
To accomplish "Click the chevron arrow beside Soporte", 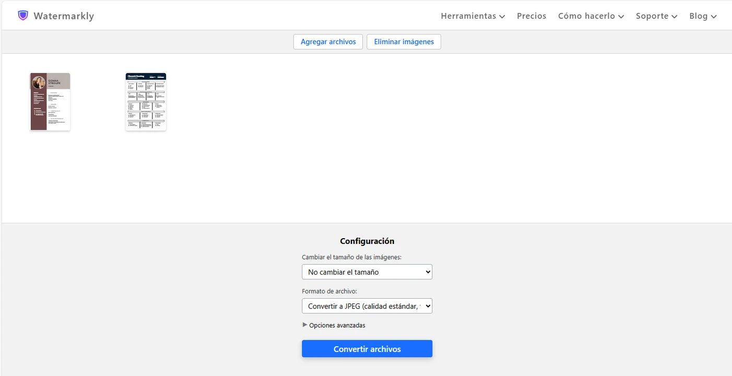I will point(675,17).
